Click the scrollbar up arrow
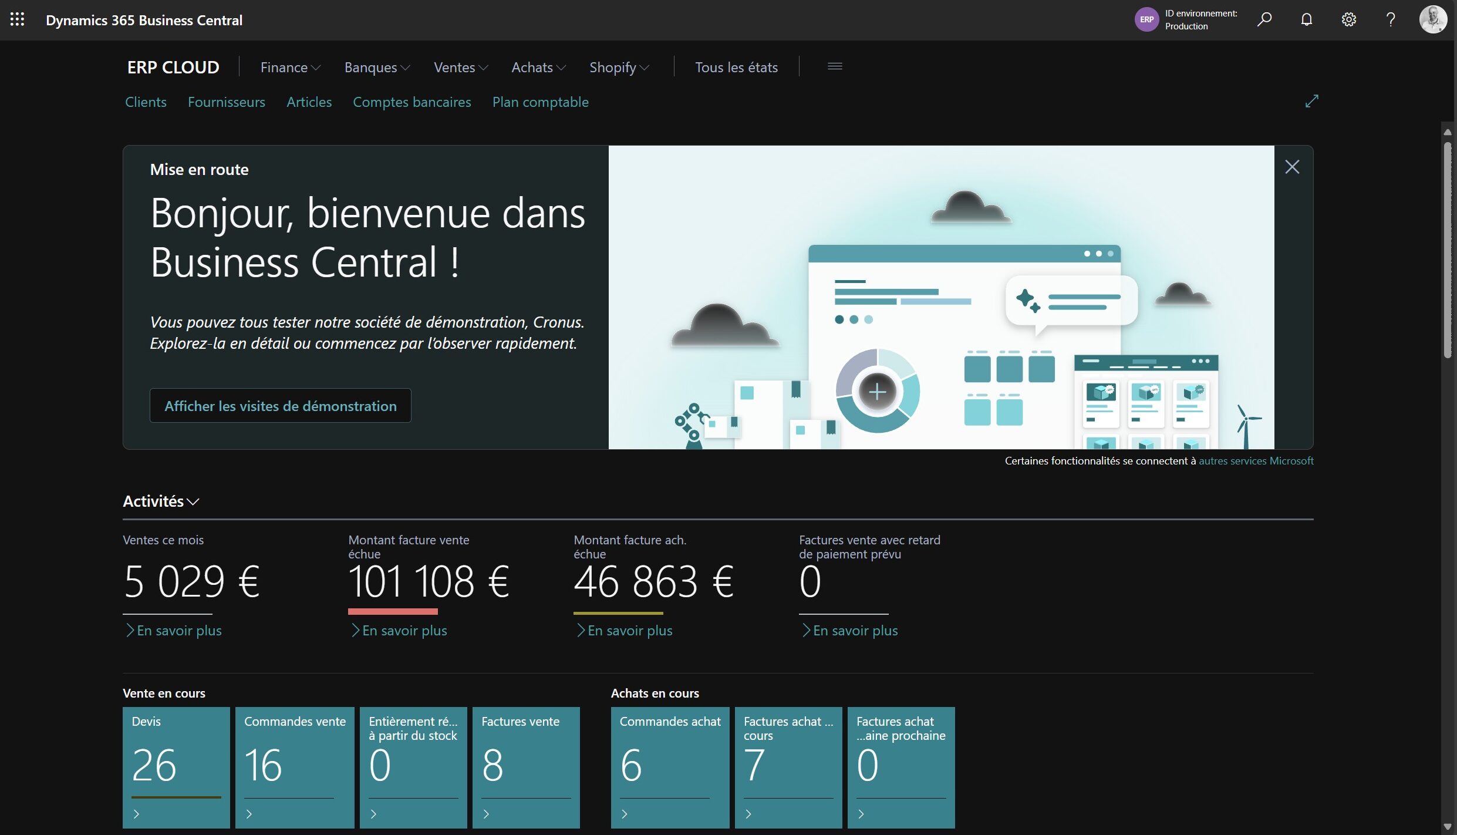This screenshot has width=1457, height=835. click(1448, 132)
